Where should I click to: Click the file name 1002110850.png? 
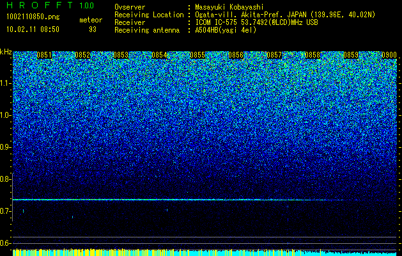point(33,17)
